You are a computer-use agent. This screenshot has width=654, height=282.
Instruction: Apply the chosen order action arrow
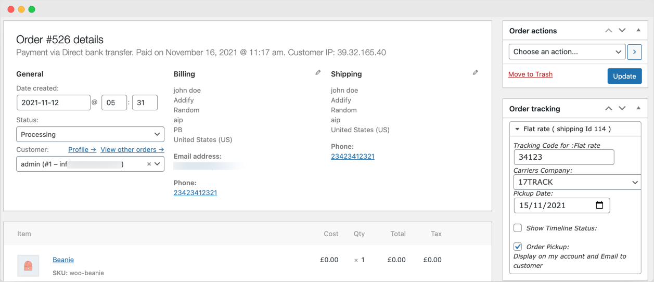[634, 52]
